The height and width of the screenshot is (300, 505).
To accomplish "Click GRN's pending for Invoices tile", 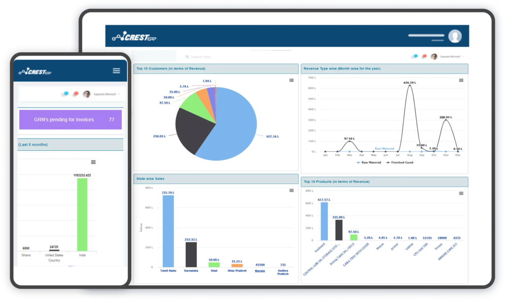I will click(x=70, y=120).
